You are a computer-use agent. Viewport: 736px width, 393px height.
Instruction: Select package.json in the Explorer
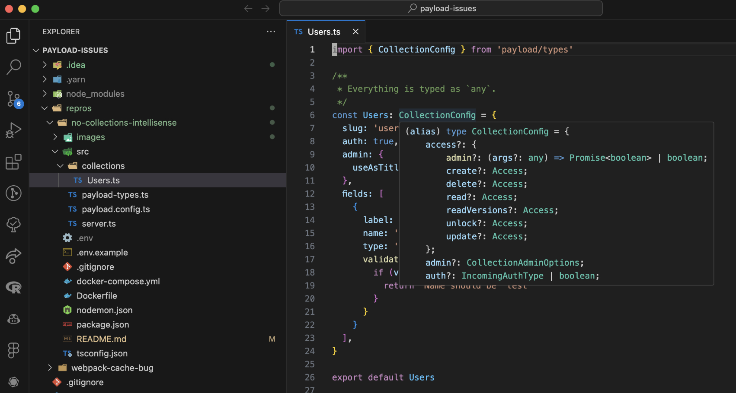coord(102,324)
